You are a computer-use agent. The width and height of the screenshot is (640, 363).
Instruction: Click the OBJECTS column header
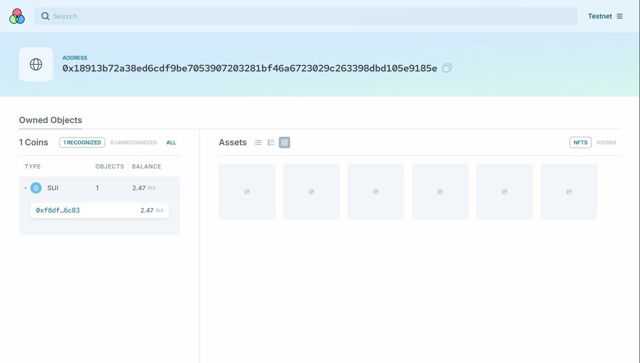(110, 166)
